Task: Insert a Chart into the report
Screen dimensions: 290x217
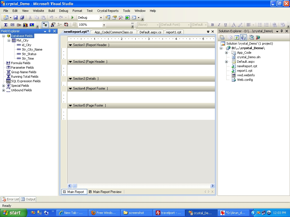Action: pos(26,25)
